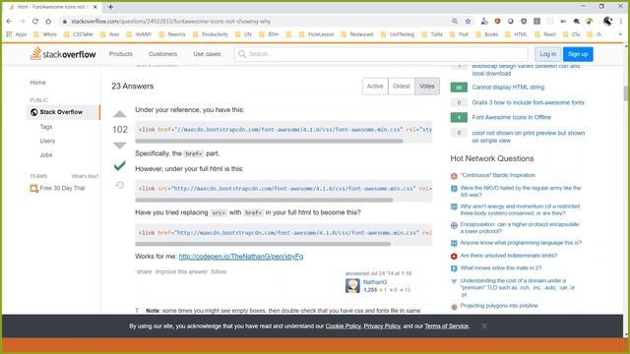Click the Sign up button
Screen dimensions: 630x354
click(578, 54)
